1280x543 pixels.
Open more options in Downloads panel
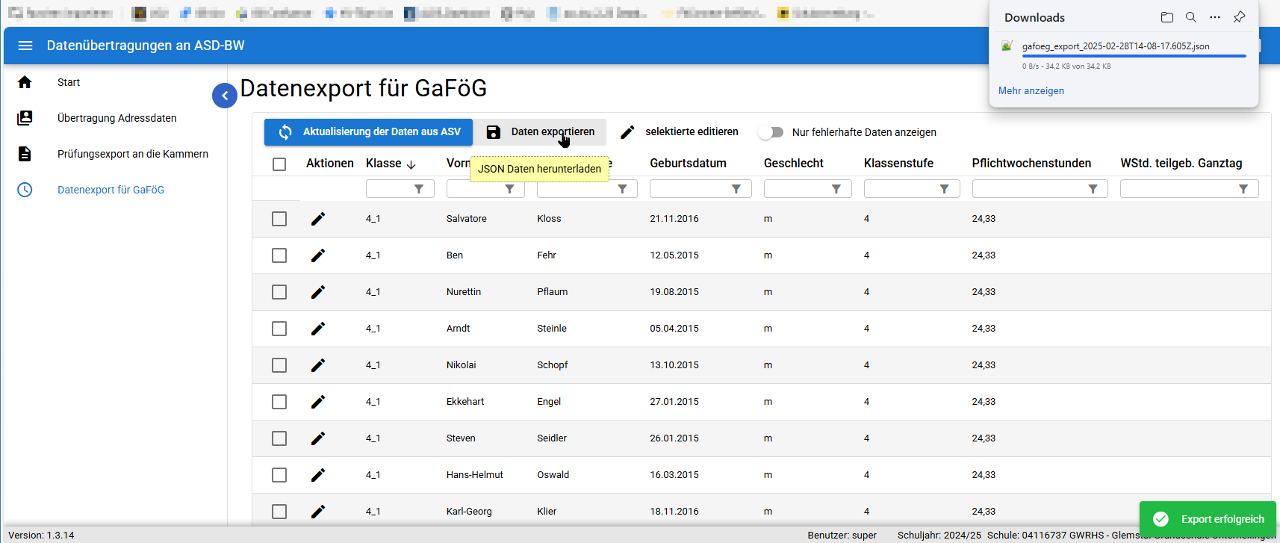coord(1215,17)
